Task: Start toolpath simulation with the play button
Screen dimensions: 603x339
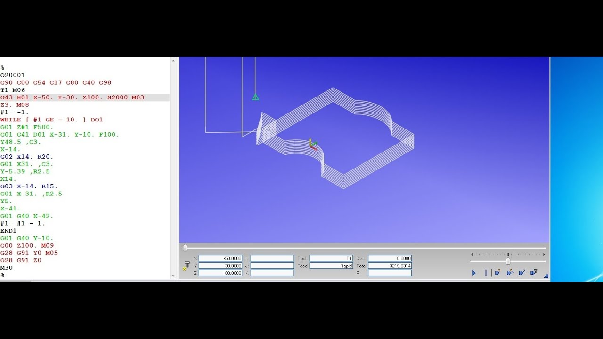Action: pyautogui.click(x=474, y=273)
